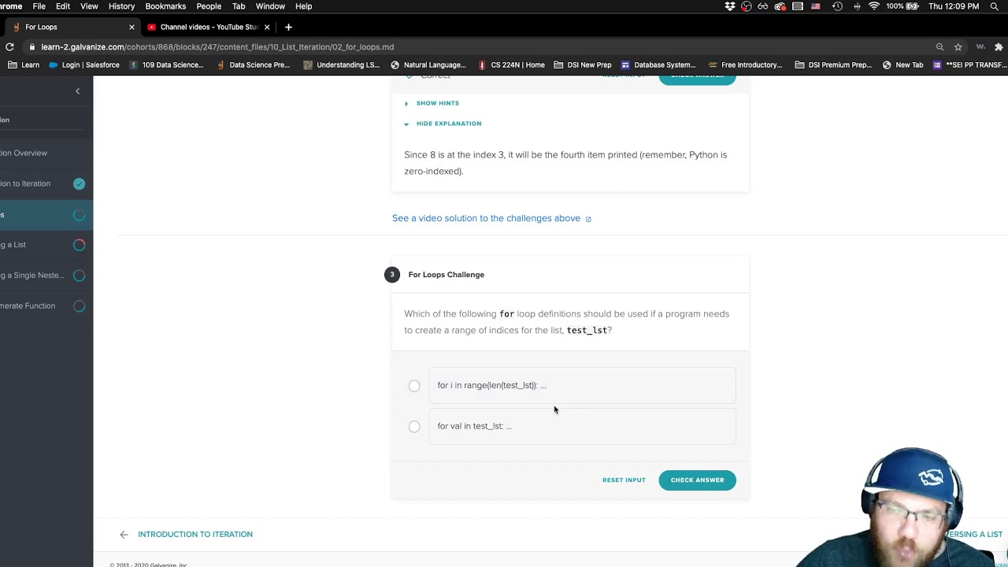Click the battery status indicator
The width and height of the screenshot is (1008, 567).
click(x=902, y=6)
